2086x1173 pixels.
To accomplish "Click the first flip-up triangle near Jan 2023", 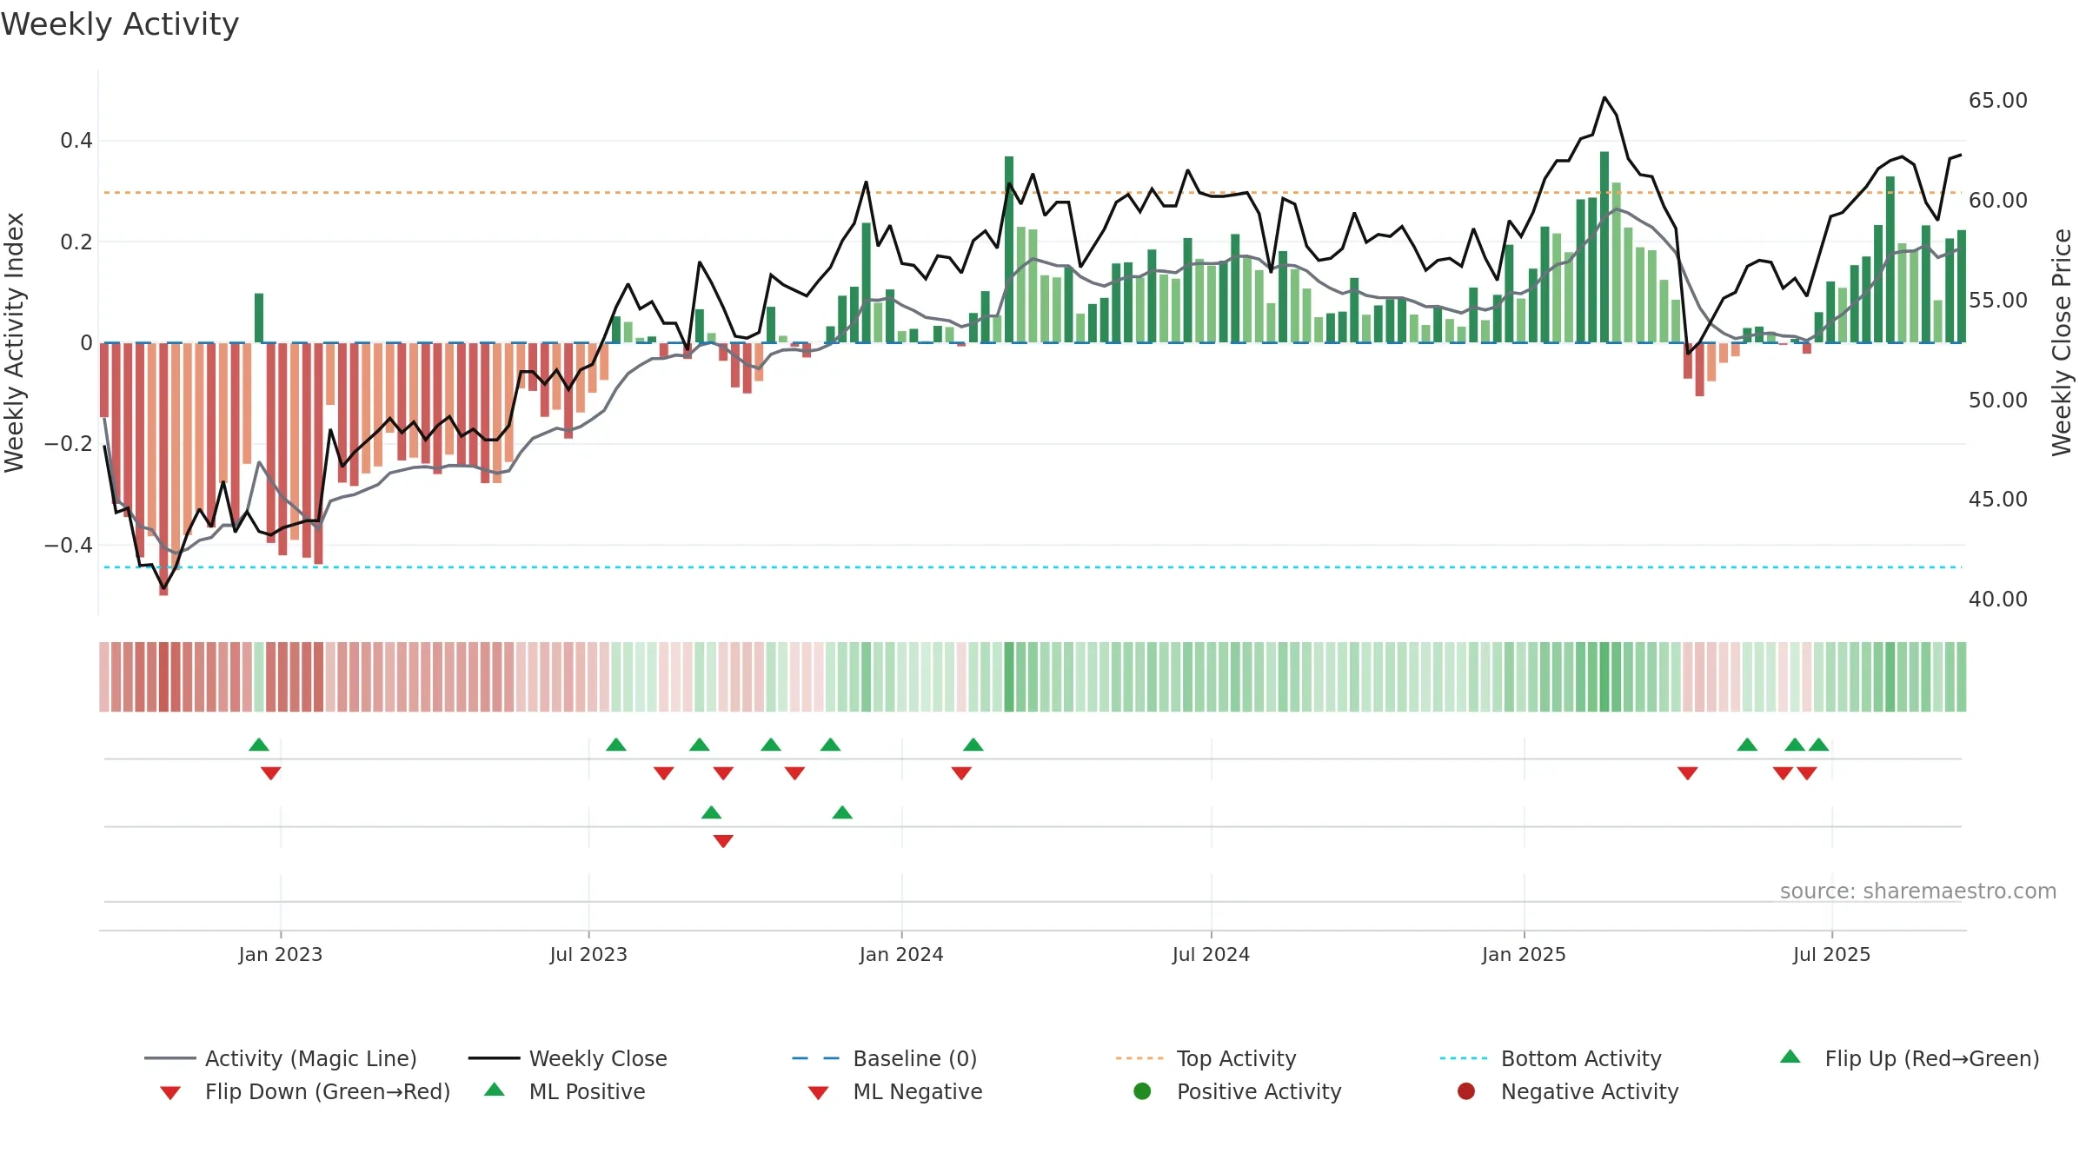I will coord(259,745).
